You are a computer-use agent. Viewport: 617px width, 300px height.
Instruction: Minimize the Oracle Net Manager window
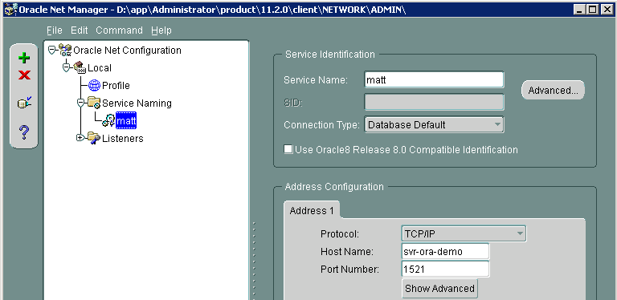coord(579,10)
